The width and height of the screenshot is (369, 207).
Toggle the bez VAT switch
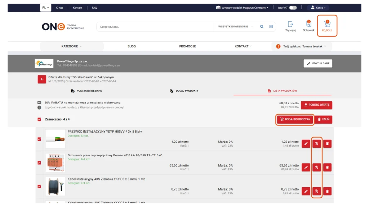tap(293, 8)
